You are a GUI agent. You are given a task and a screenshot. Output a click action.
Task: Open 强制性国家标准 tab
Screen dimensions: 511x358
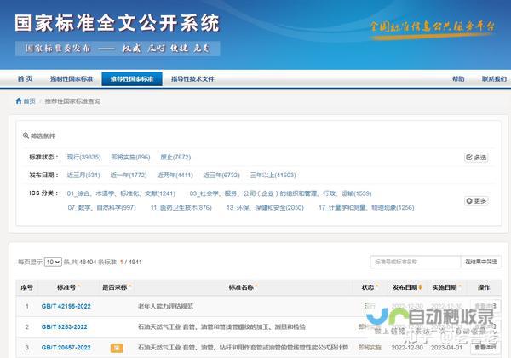click(x=72, y=79)
